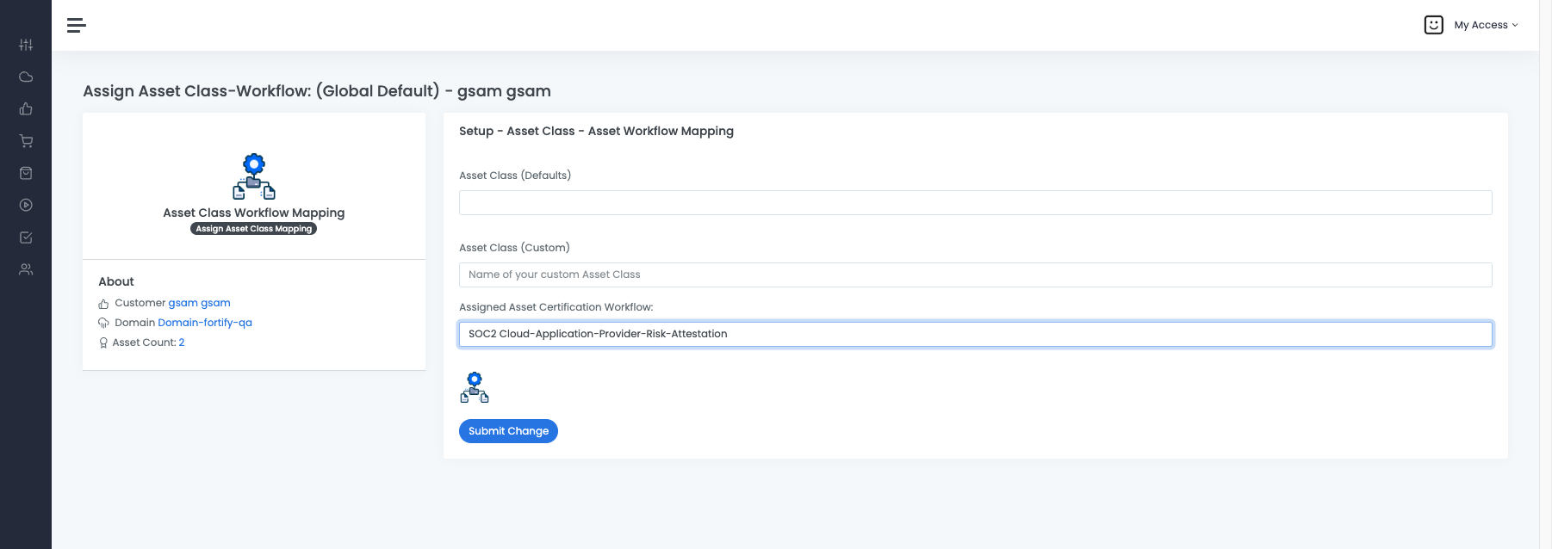Click the small workflow icon above Submit

point(475,387)
